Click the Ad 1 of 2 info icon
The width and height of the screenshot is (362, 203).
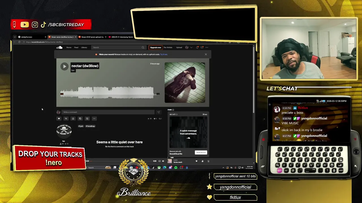pos(177,114)
